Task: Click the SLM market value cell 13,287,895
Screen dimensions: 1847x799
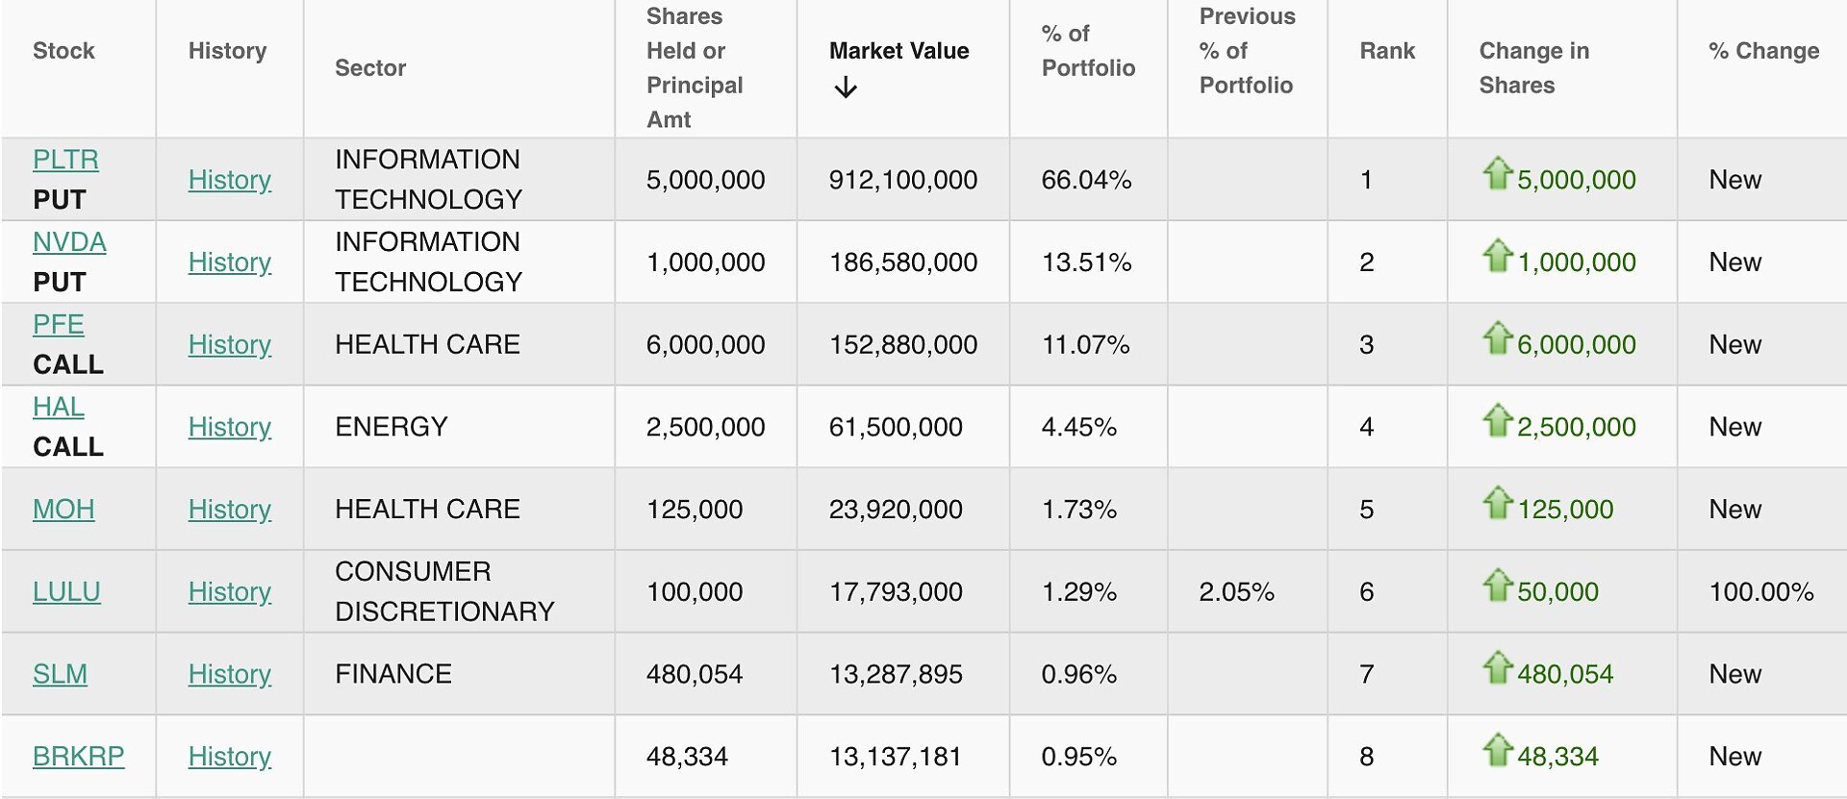Action: (895, 674)
